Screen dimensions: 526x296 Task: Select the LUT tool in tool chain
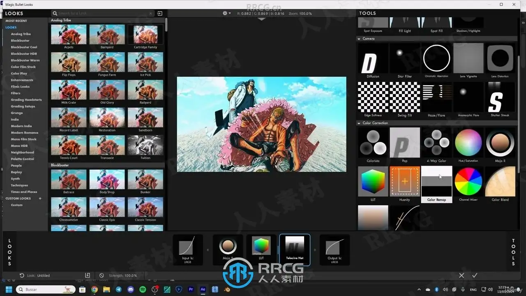[261, 250]
